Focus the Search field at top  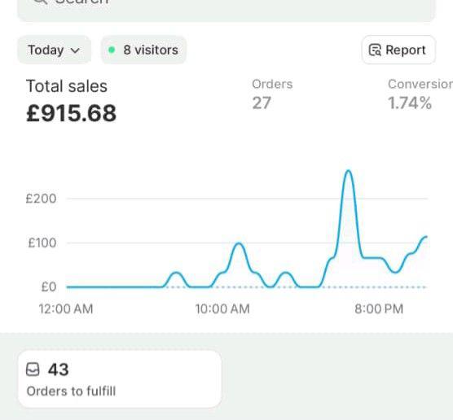click(x=226, y=9)
